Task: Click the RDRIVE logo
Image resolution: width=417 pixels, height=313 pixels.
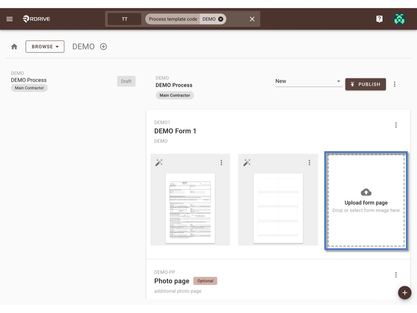Action: pos(36,19)
